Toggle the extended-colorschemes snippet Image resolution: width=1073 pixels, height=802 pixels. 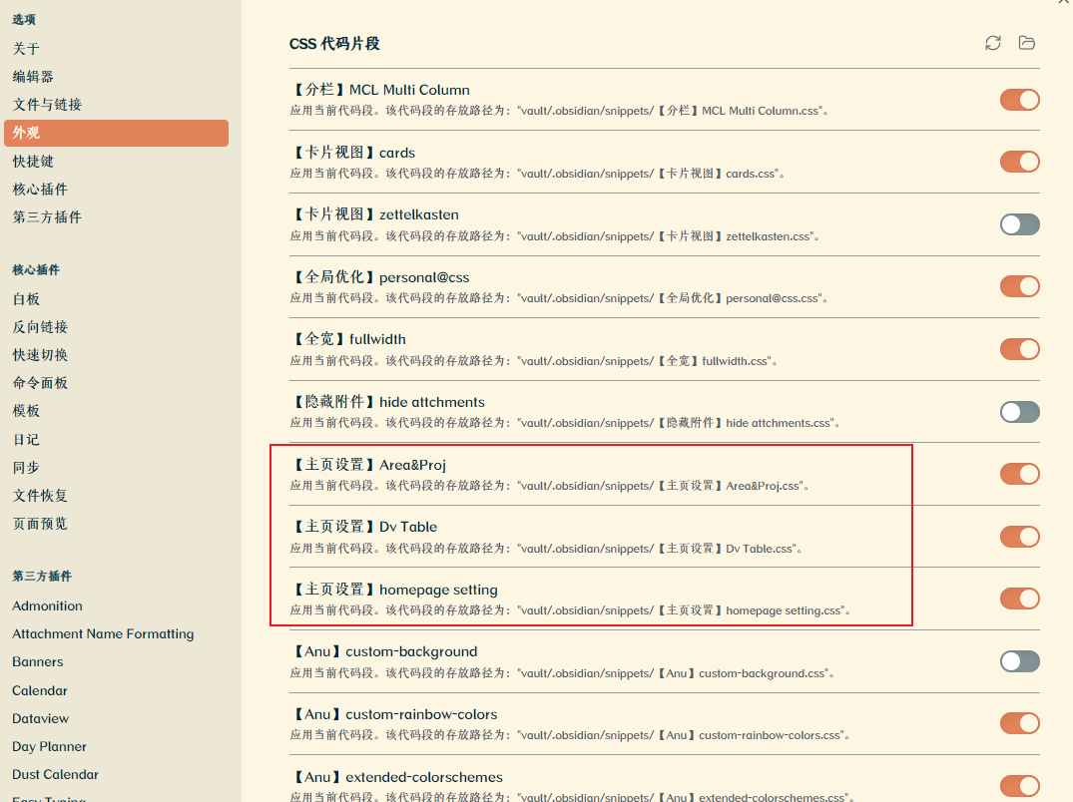(x=1020, y=786)
